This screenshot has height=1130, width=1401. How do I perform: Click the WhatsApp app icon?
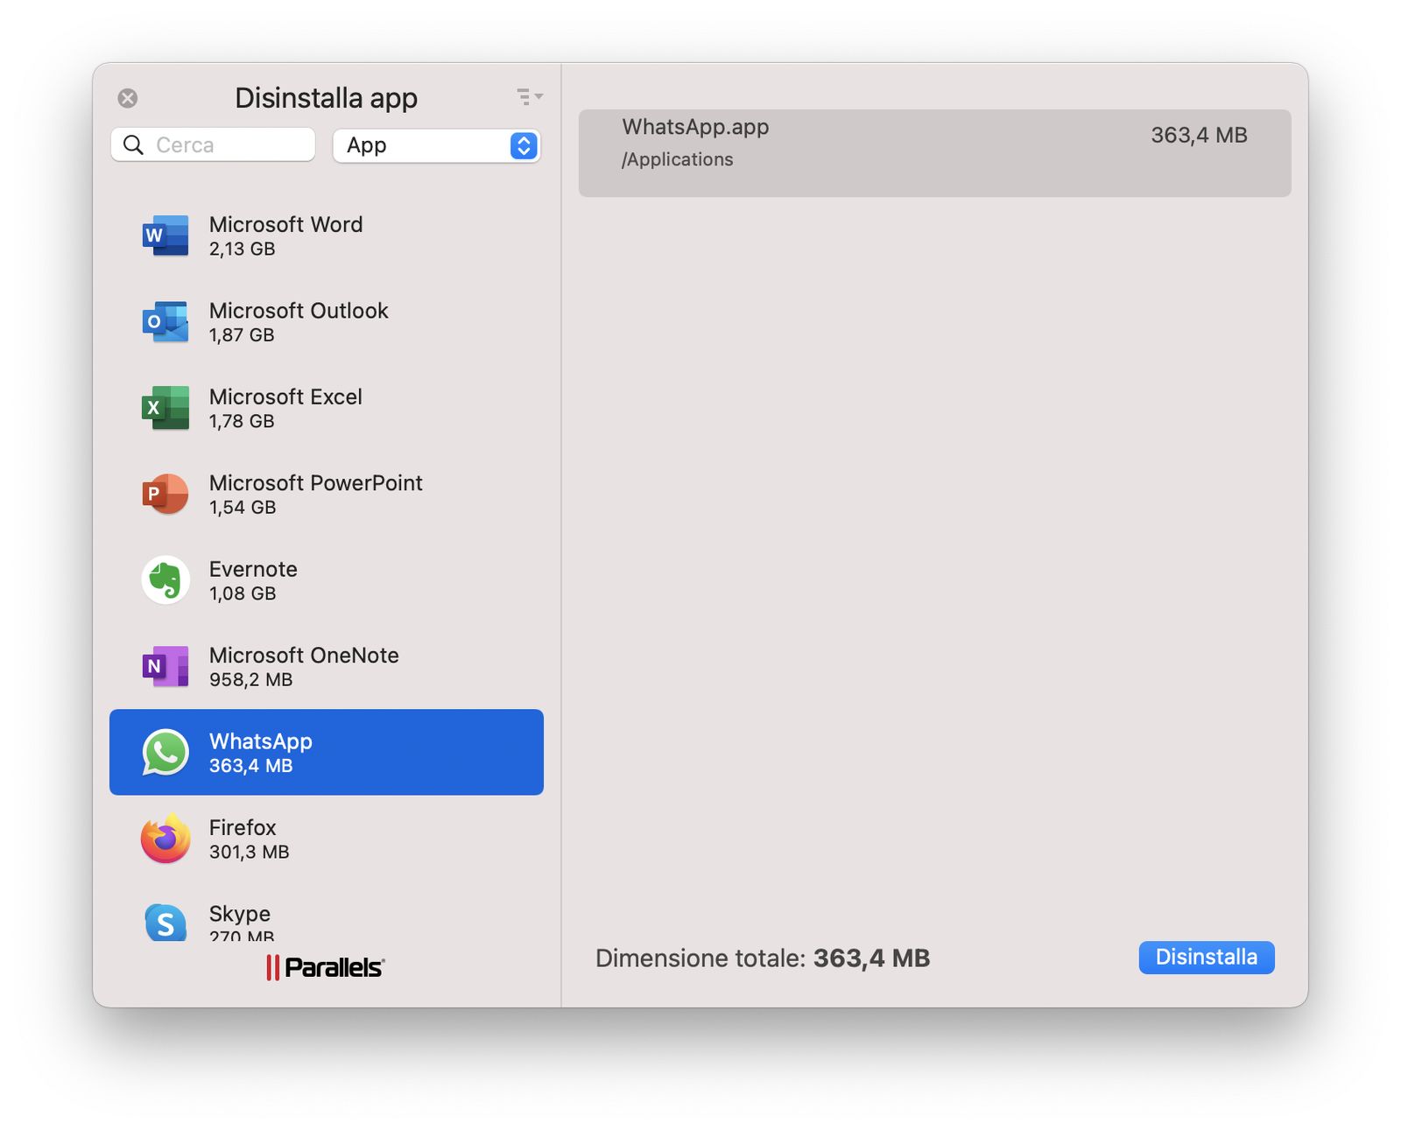click(165, 753)
